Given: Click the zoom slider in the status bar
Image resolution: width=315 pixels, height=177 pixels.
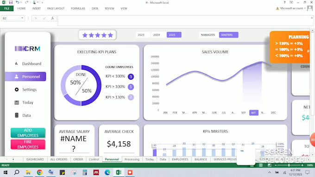Looking at the screenshot, I should pyautogui.click(x=289, y=165).
